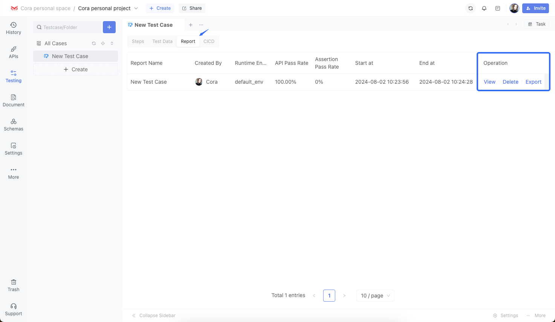
Task: Click the sync icon in top bar
Action: (471, 8)
